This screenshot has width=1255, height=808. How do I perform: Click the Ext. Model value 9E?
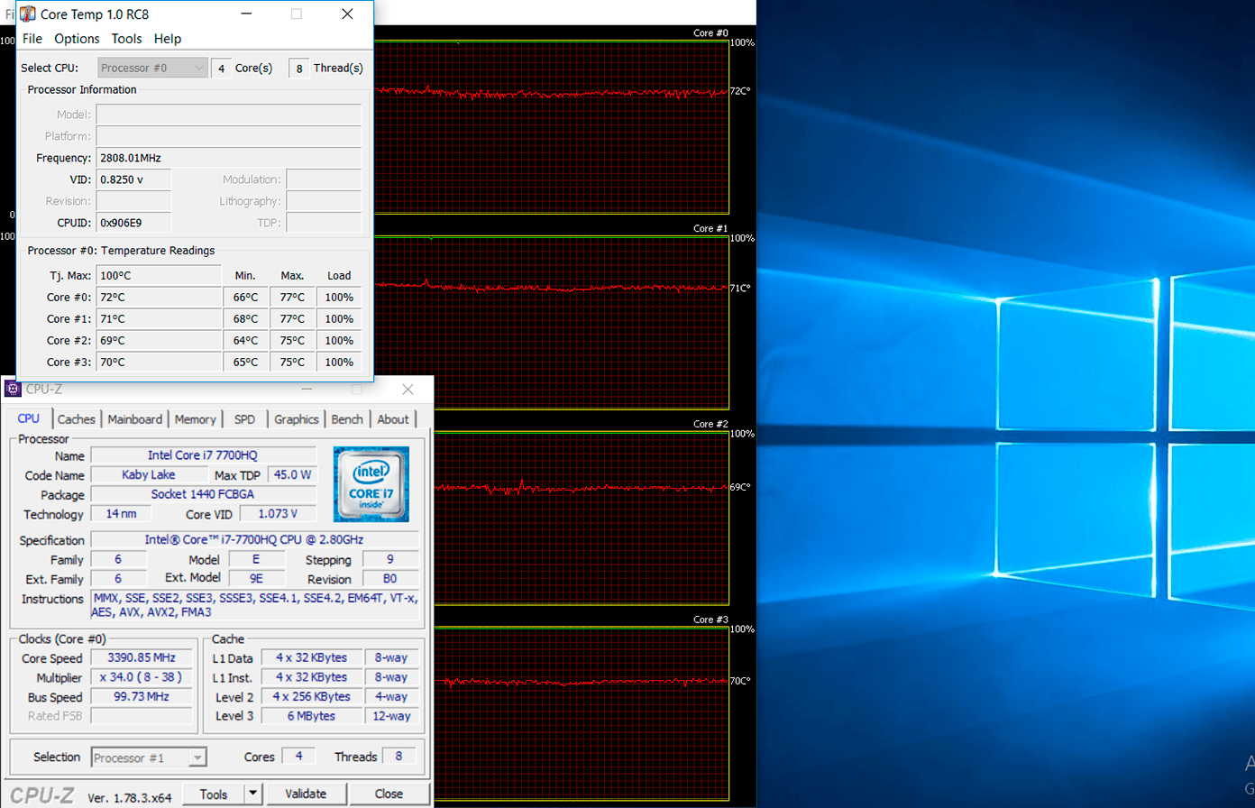point(255,579)
